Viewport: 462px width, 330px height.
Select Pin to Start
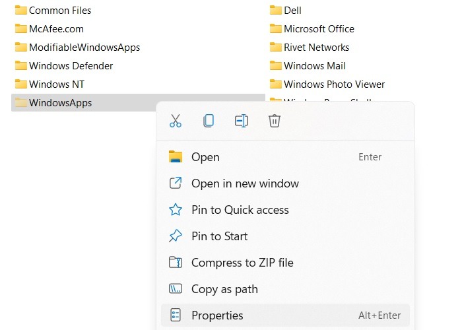[x=285, y=236]
